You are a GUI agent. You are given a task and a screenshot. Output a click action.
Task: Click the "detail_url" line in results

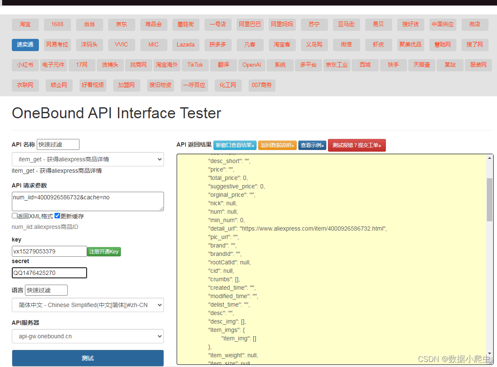pos(298,228)
